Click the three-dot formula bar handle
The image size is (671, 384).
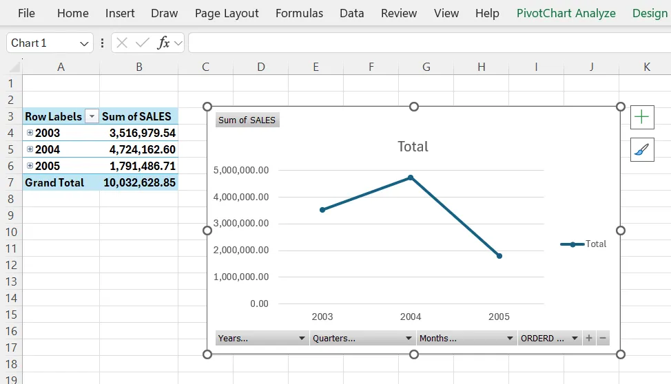102,43
